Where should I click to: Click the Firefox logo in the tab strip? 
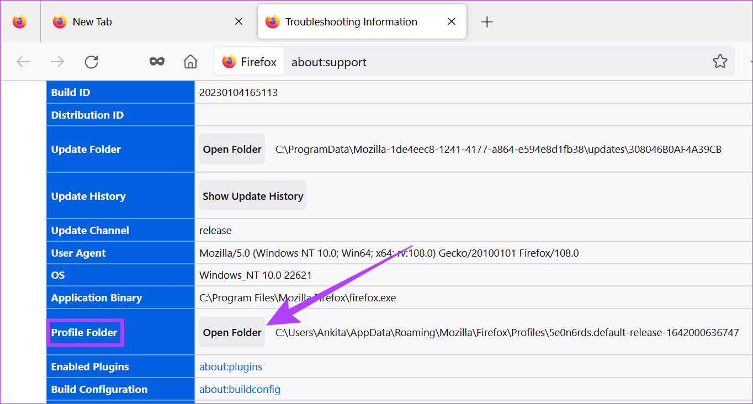(x=20, y=22)
